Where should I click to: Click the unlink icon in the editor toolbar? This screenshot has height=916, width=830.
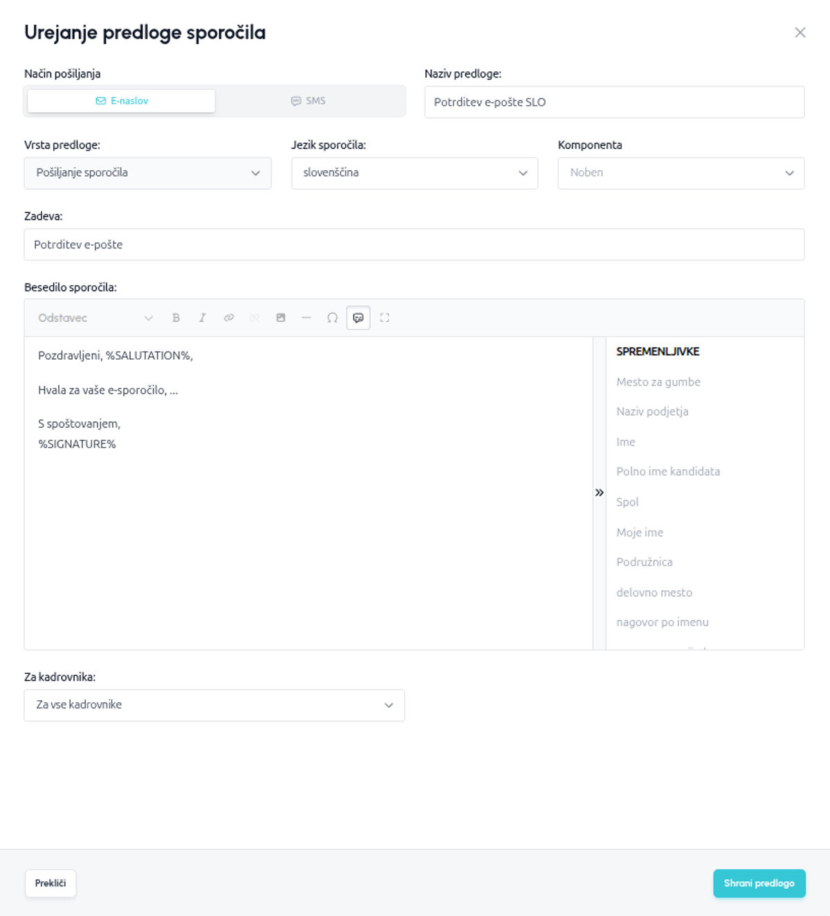click(255, 318)
